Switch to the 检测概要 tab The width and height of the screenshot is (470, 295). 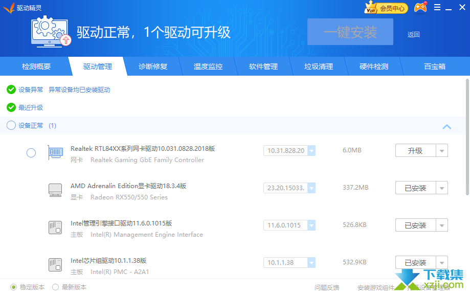coord(36,66)
